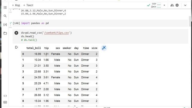Select the 15.04 total_bill cell in row 8
Image resolution: width=192 pixels, height=108 pixels.
pos(37,101)
